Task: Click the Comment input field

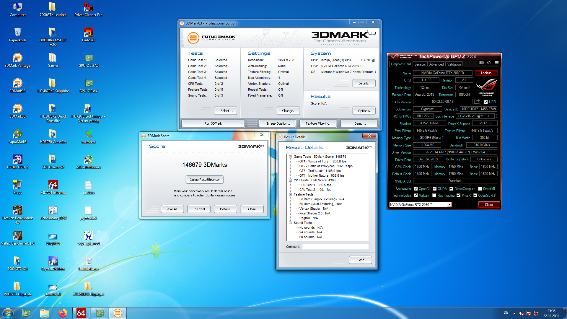Action: coord(335,247)
